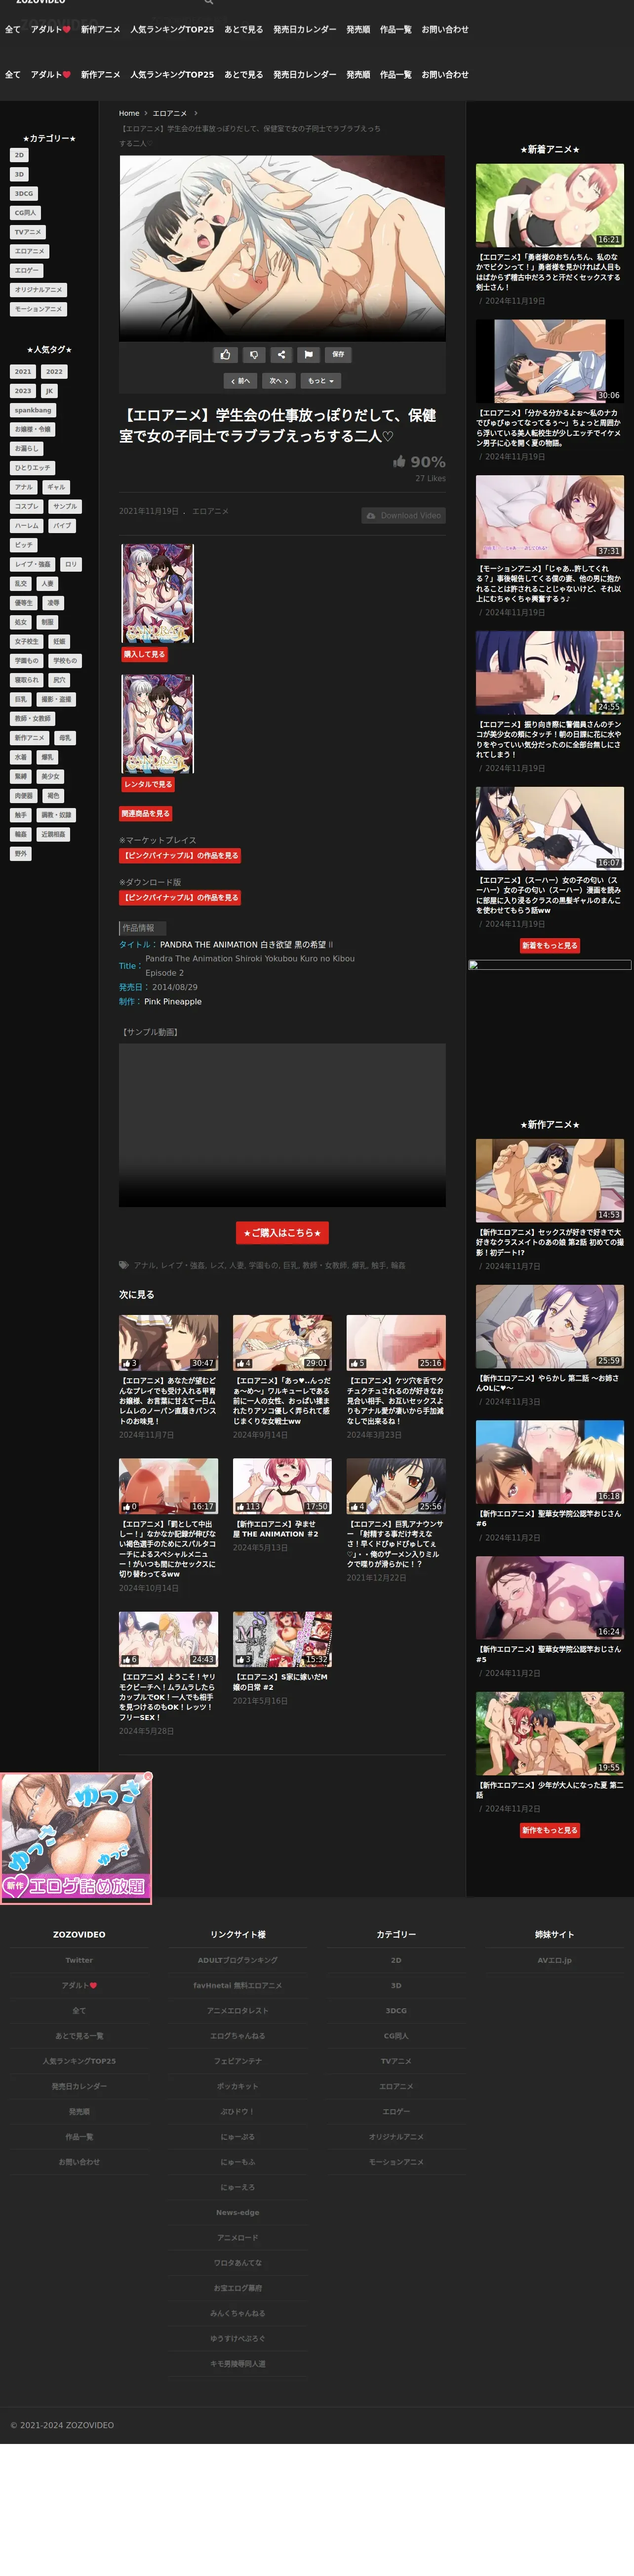
Task: Click the Home breadcrumb link
Action: click(x=129, y=114)
